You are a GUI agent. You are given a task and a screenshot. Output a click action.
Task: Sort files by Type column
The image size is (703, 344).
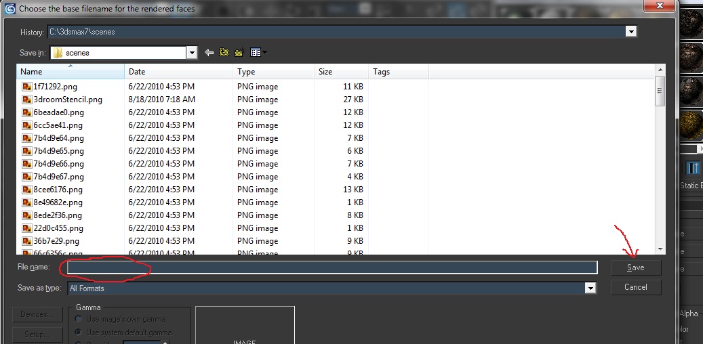273,72
